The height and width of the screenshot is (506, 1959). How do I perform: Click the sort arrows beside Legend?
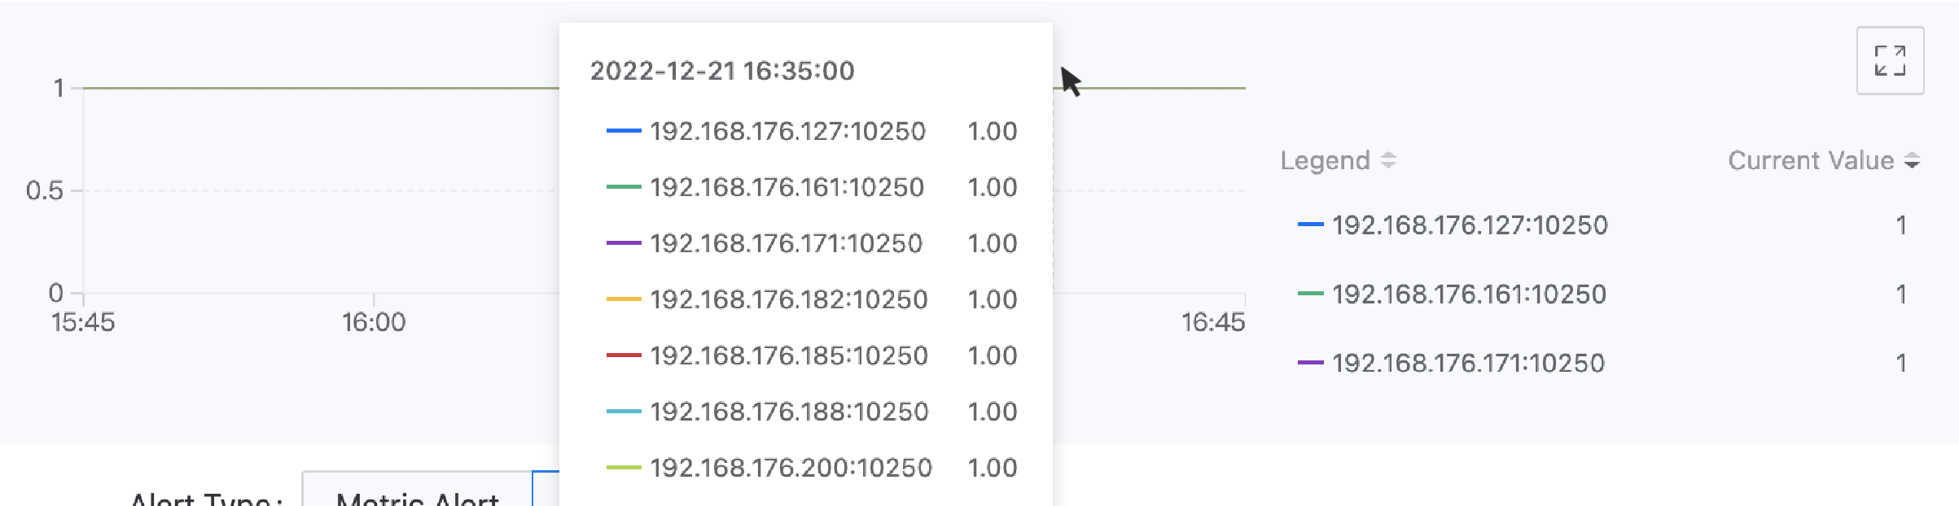(1389, 160)
